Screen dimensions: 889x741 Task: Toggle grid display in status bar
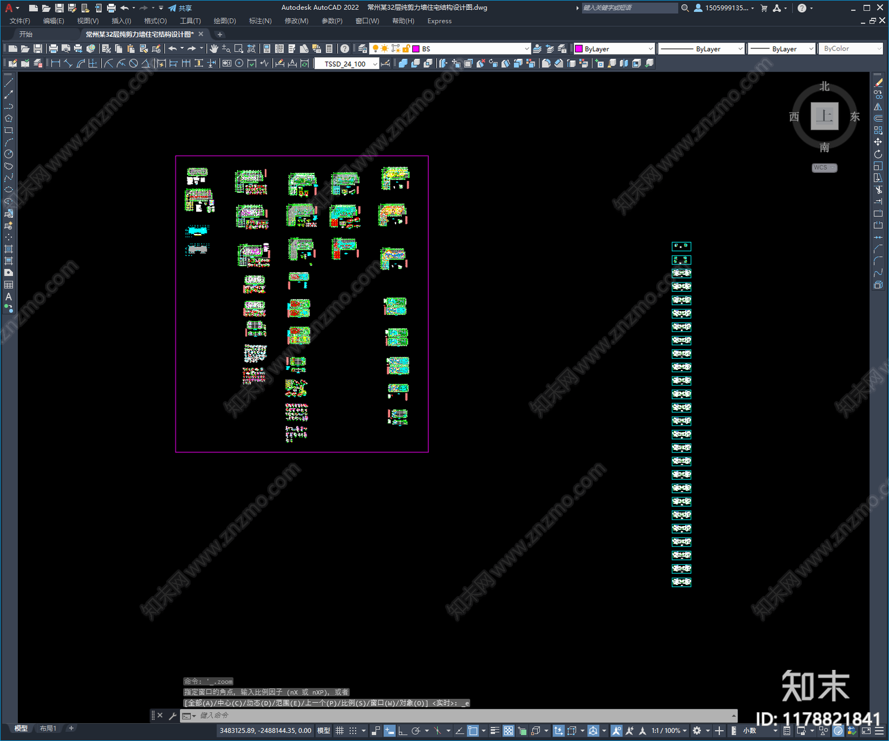(339, 730)
